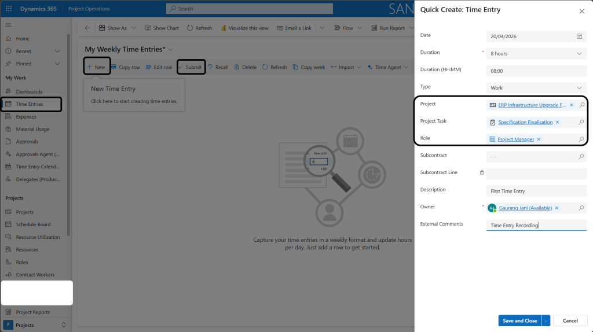Go to Expenses in left navigation
The height and width of the screenshot is (332, 593).
(x=26, y=117)
